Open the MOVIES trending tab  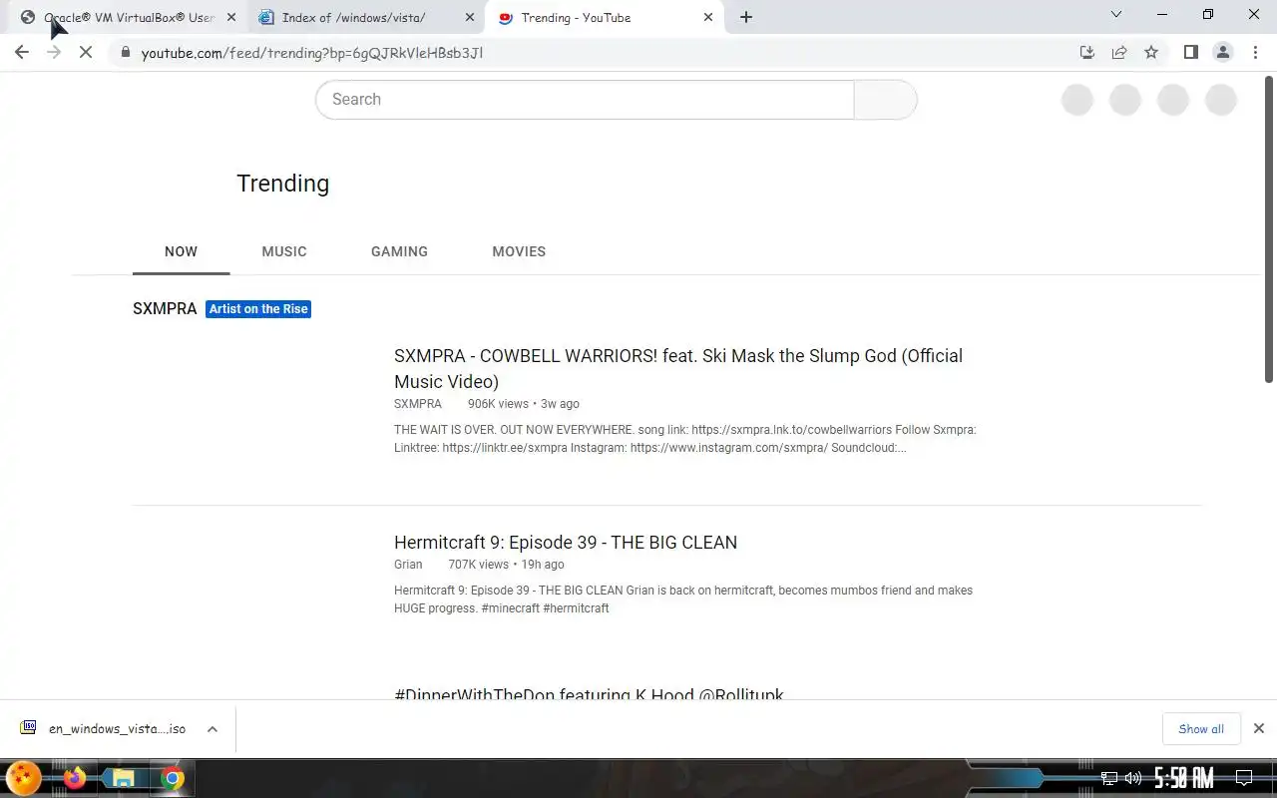click(519, 251)
